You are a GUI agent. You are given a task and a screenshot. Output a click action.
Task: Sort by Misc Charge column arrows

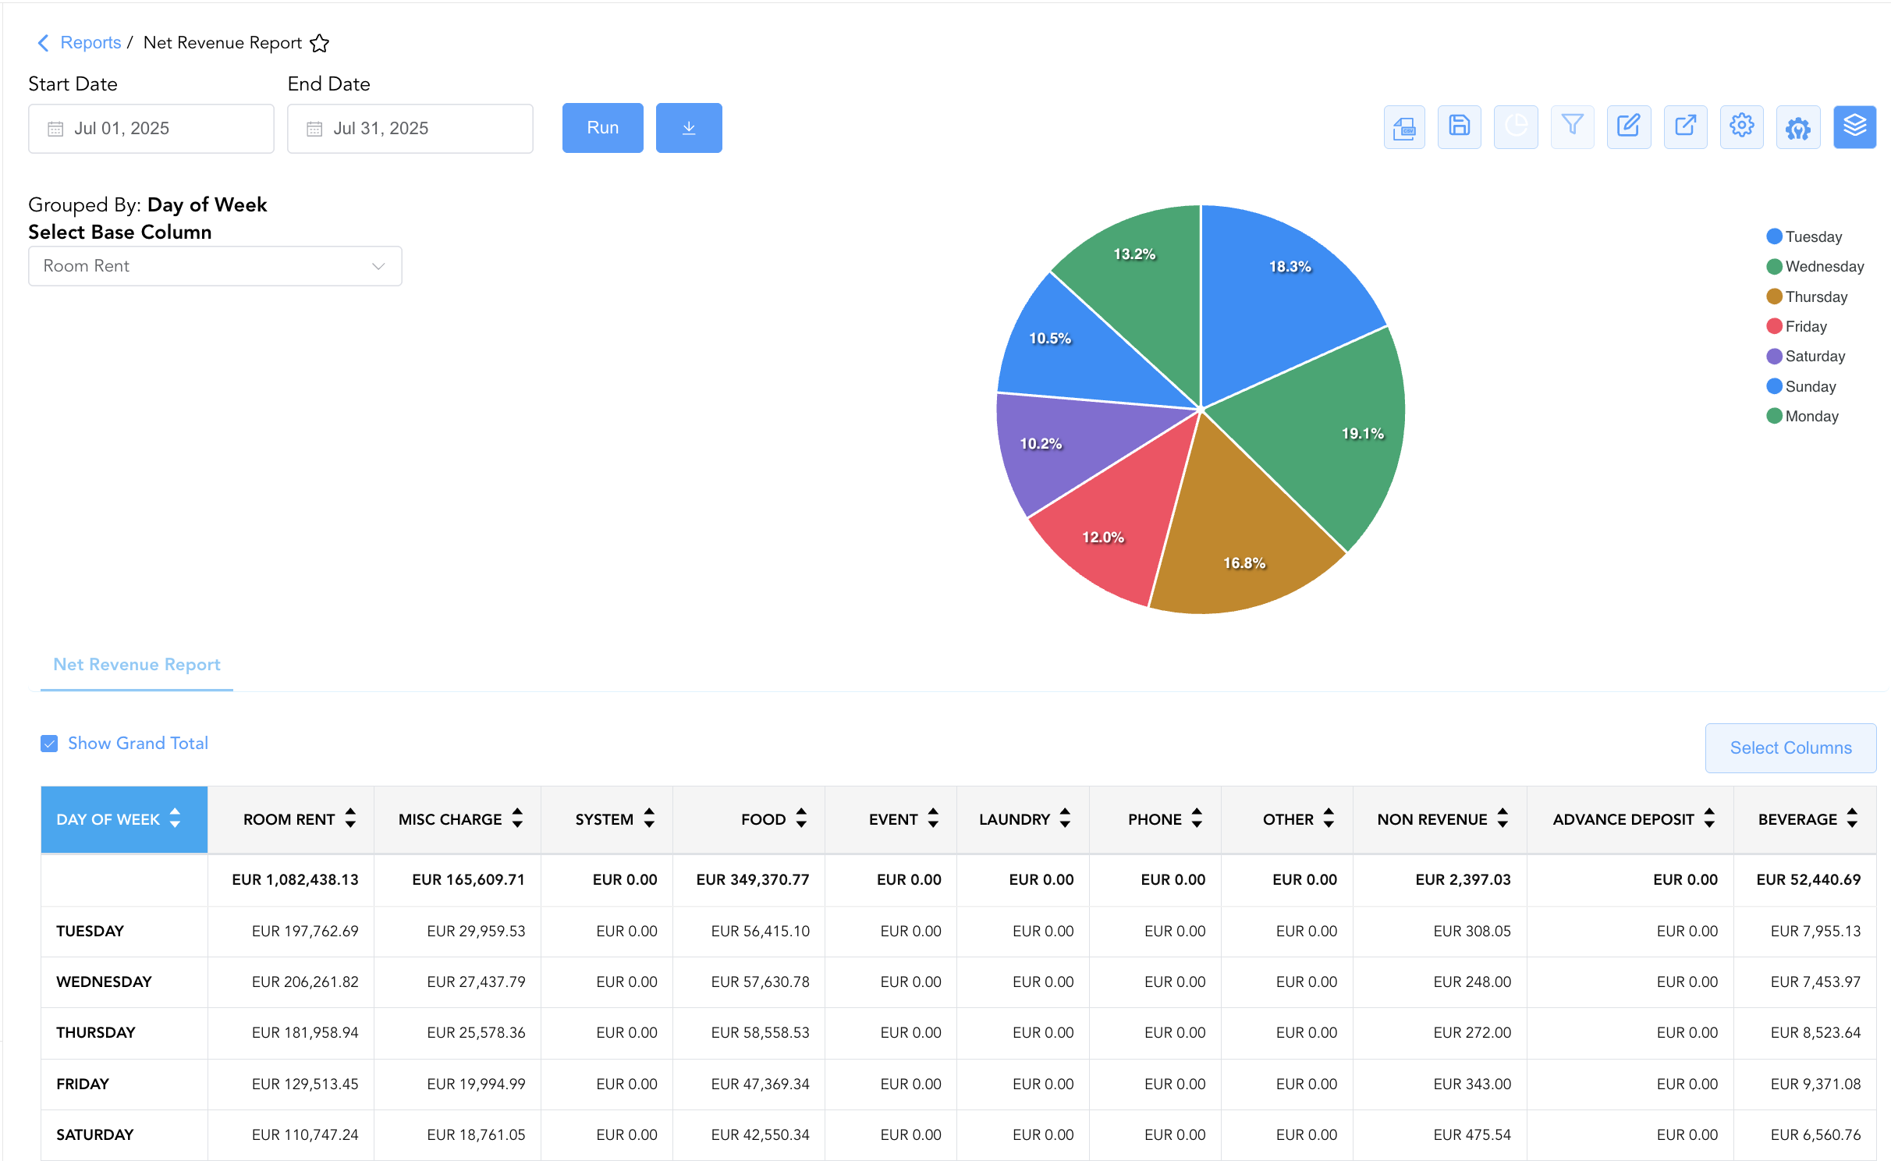(517, 818)
